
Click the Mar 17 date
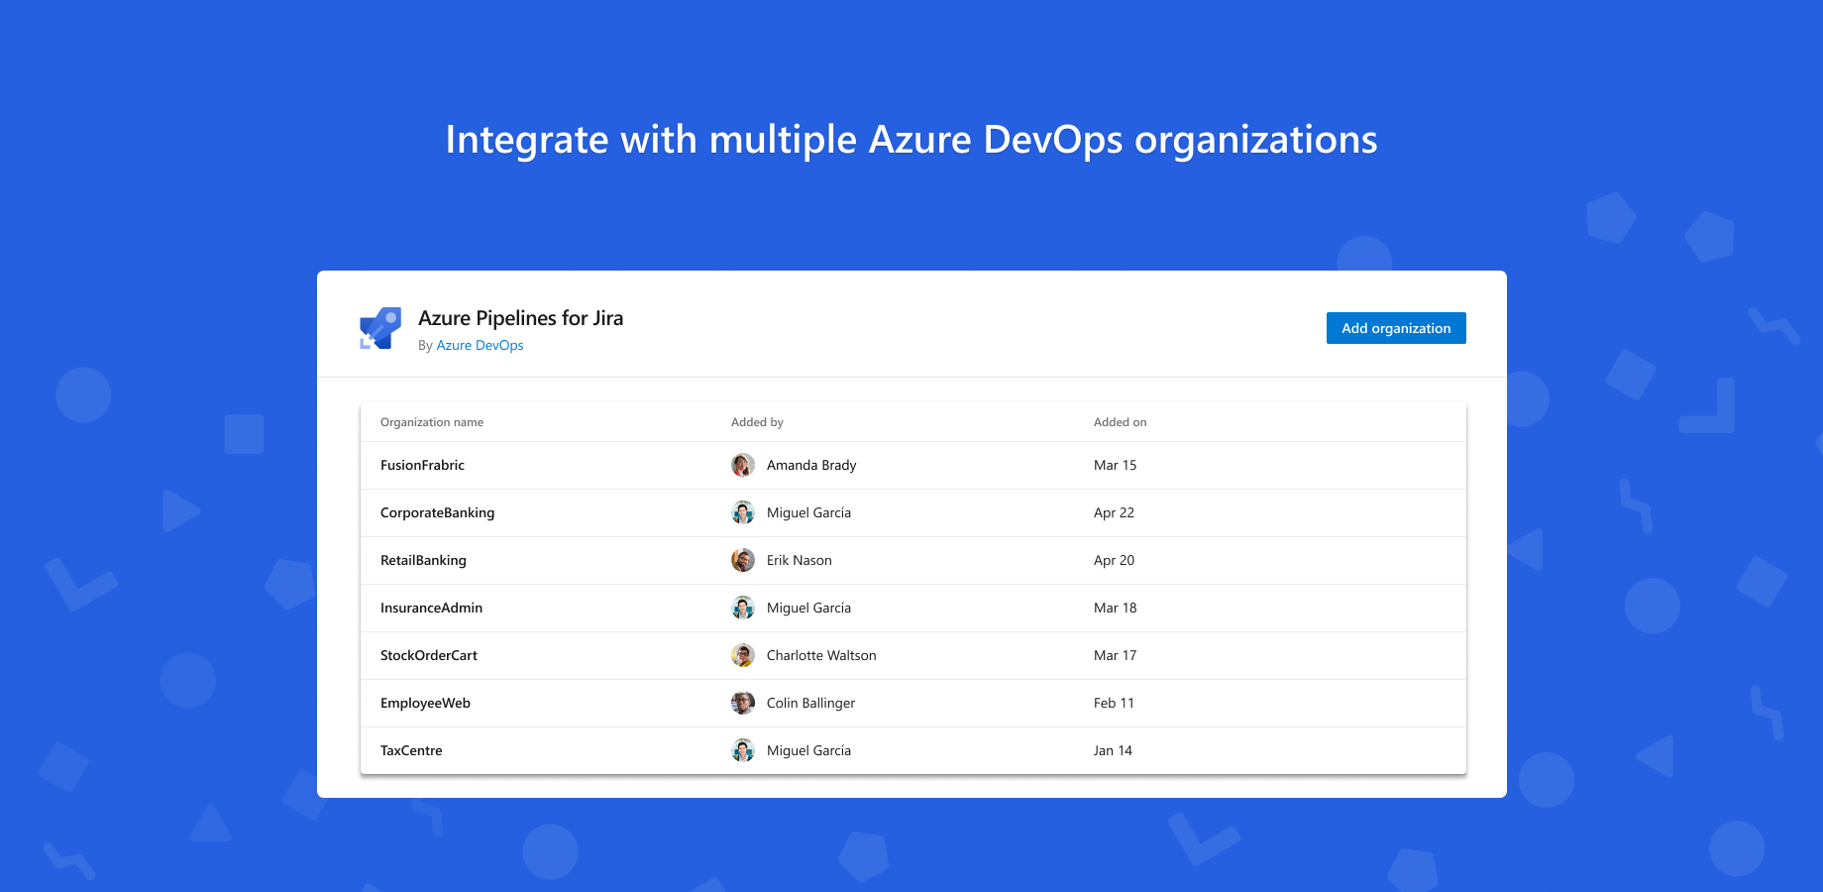1115,655
